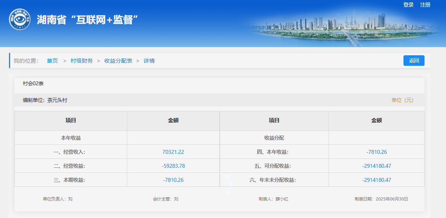Click the 经营收入 amount 70321.22

click(173, 152)
